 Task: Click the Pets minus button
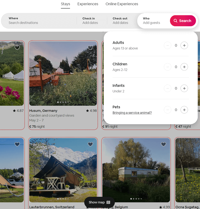pyautogui.click(x=167, y=110)
